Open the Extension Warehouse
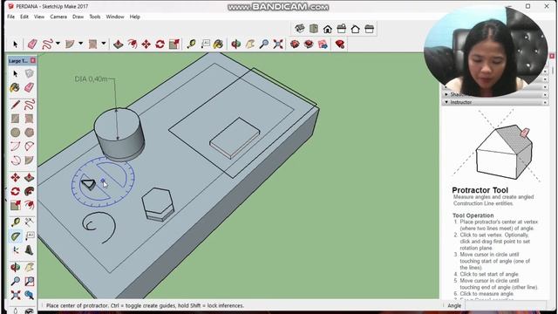Image resolution: width=558 pixels, height=314 pixels. point(309,44)
